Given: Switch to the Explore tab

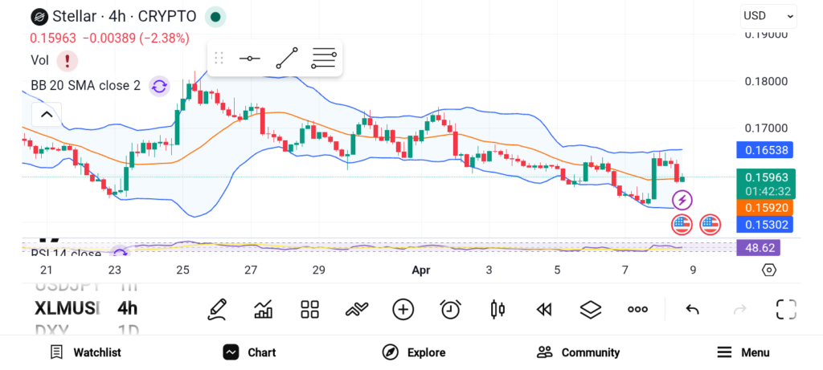Looking at the screenshot, I should coord(414,352).
